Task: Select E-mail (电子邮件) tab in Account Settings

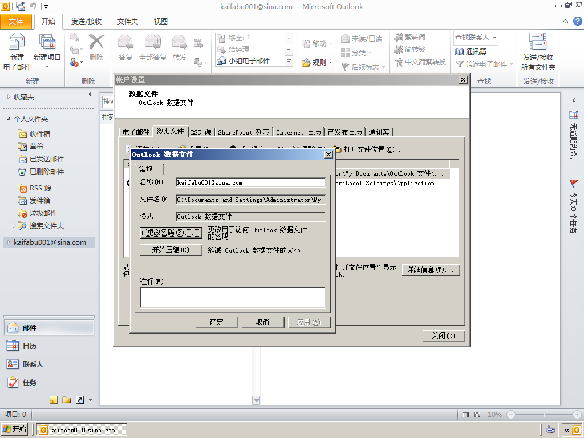Action: point(136,132)
